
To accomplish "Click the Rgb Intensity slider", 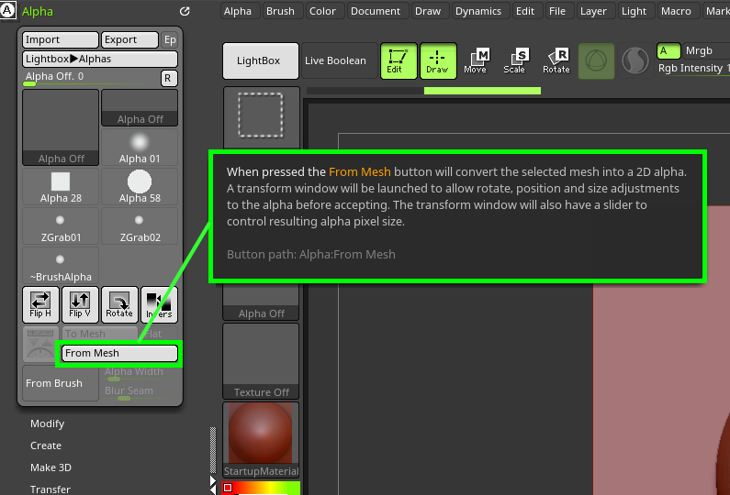I will click(x=693, y=69).
